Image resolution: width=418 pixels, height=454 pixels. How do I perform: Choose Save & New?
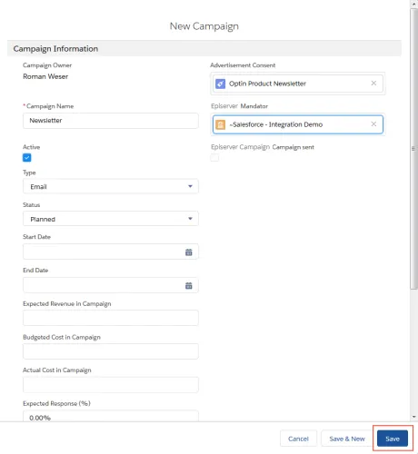click(x=347, y=439)
